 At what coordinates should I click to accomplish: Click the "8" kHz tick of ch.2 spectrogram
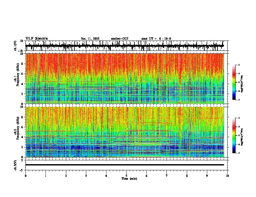click(23, 117)
